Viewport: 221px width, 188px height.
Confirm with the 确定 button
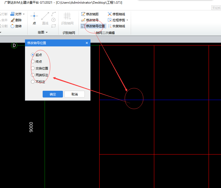tap(53, 94)
